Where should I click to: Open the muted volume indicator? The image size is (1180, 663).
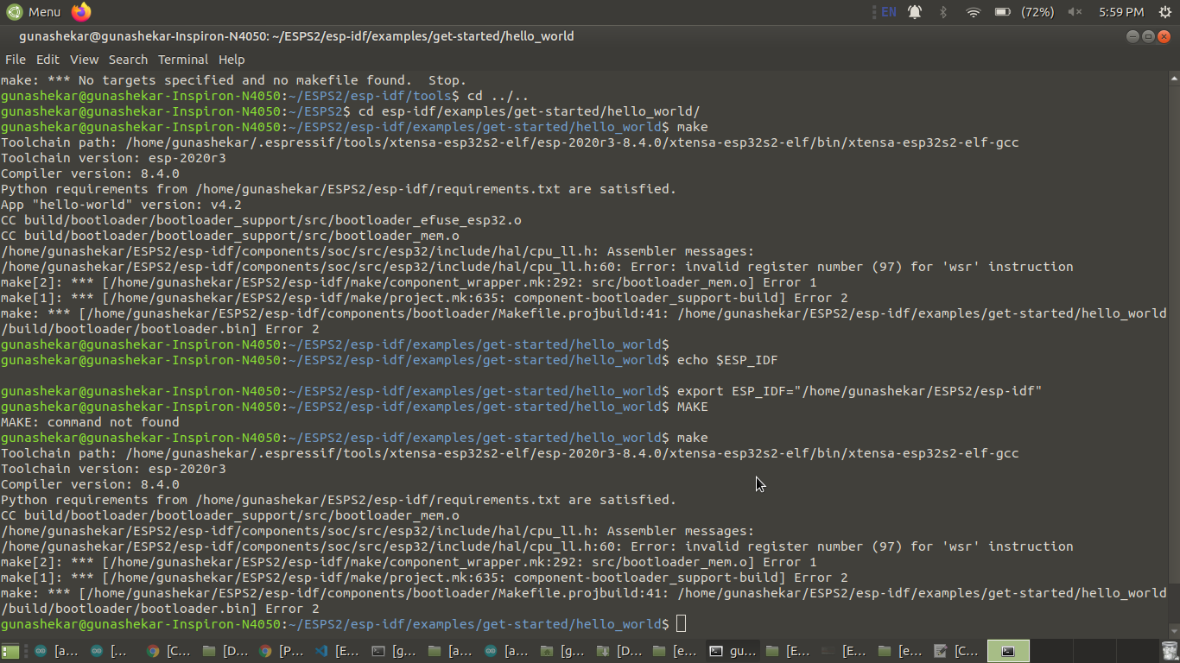1075,12
